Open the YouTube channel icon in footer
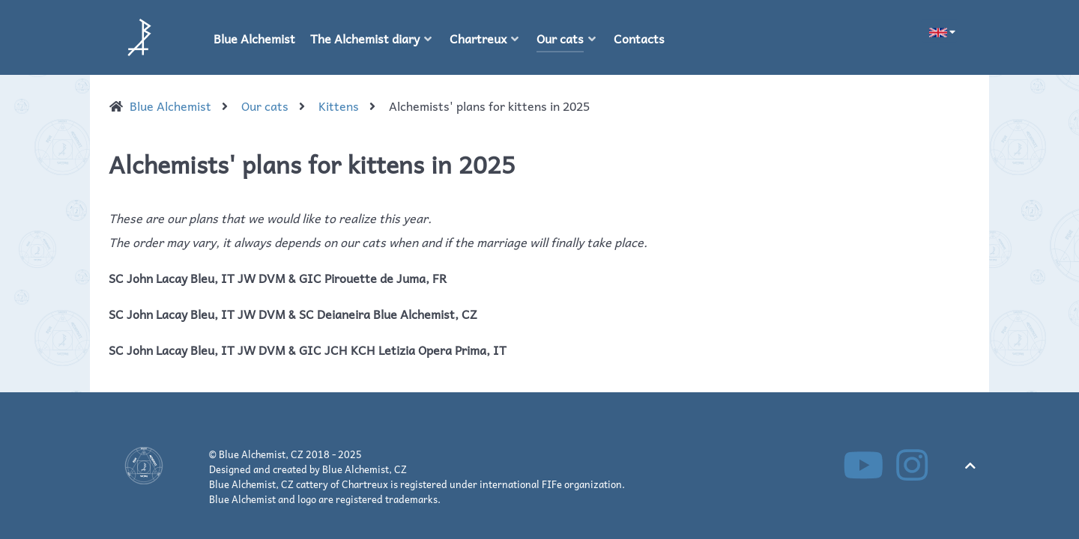This screenshot has height=539, width=1079. click(863, 465)
